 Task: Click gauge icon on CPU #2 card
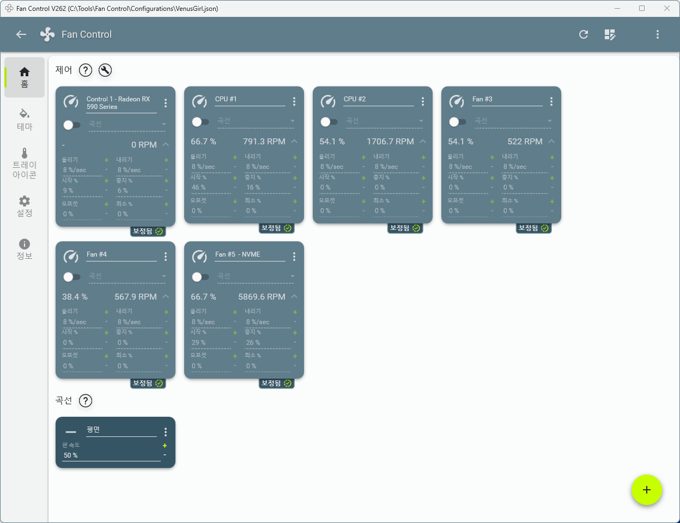click(328, 101)
